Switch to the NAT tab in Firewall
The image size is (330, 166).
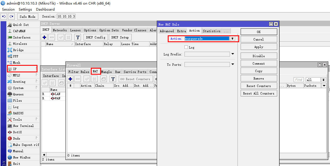pos(95,72)
